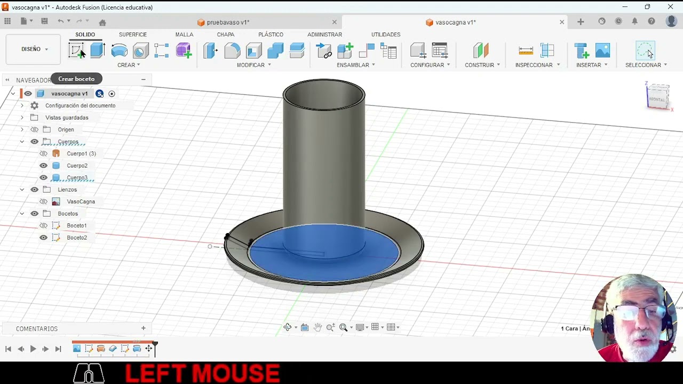Open the SELECCIONAR dropdown menu
Viewport: 683px width, 384px height.
646,65
